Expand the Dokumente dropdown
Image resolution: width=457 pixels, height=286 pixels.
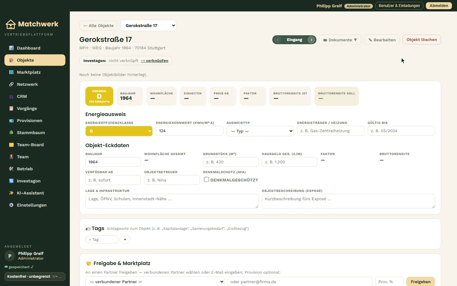(340, 40)
